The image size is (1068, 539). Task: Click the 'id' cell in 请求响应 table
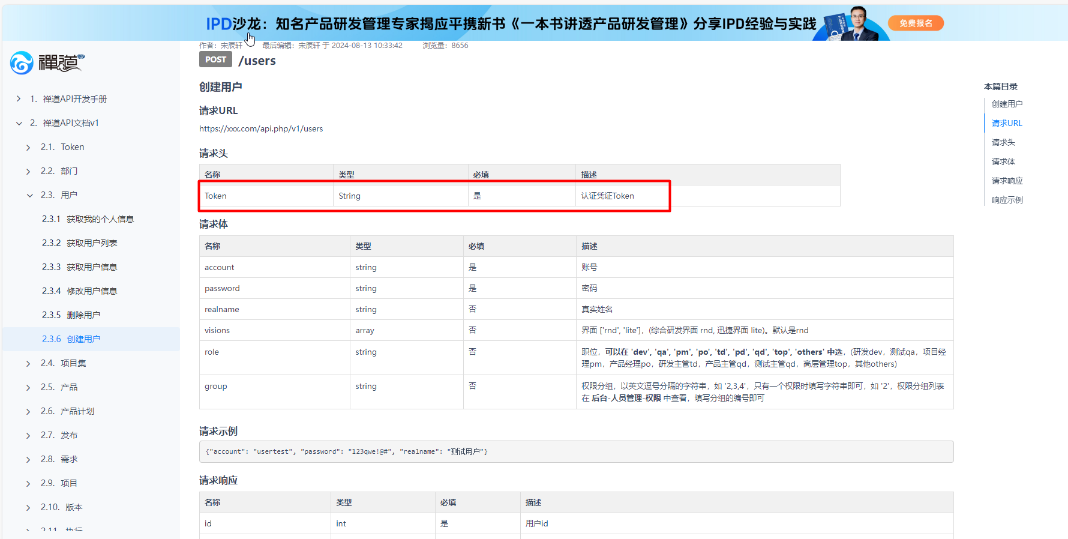coord(265,523)
